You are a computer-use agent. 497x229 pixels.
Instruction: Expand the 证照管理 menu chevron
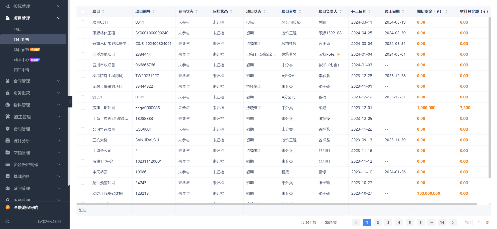pyautogui.click(x=59, y=188)
